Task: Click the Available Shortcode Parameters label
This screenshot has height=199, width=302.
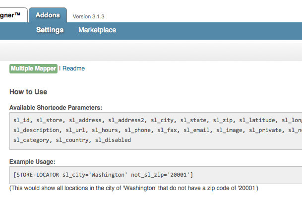Action: click(56, 108)
